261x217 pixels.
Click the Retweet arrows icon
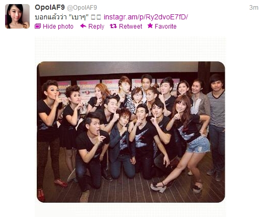click(113, 26)
